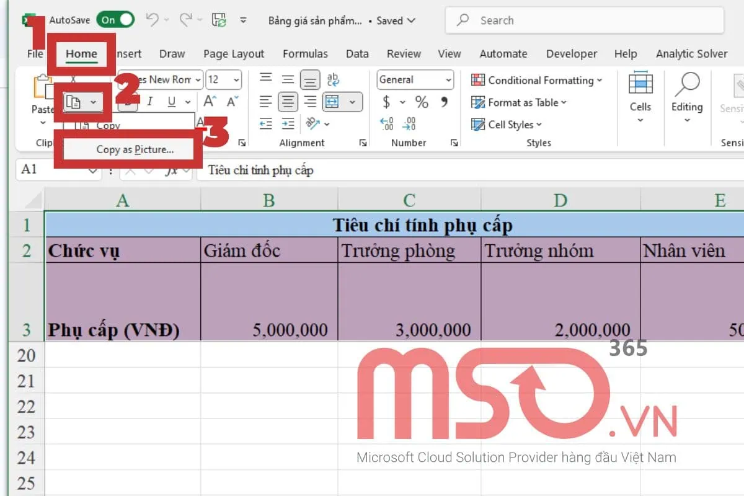Decrease decimal places in the Number group
The width and height of the screenshot is (744, 496).
pyautogui.click(x=410, y=124)
